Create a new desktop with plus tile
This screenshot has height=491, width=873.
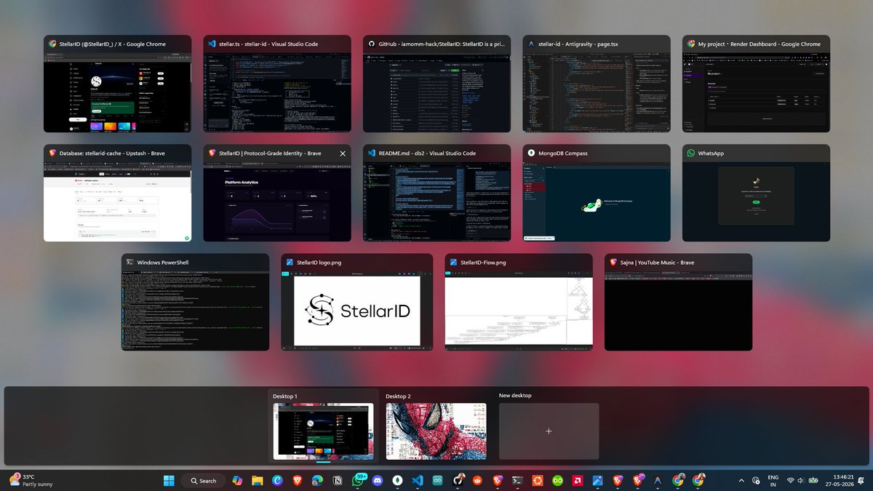549,431
